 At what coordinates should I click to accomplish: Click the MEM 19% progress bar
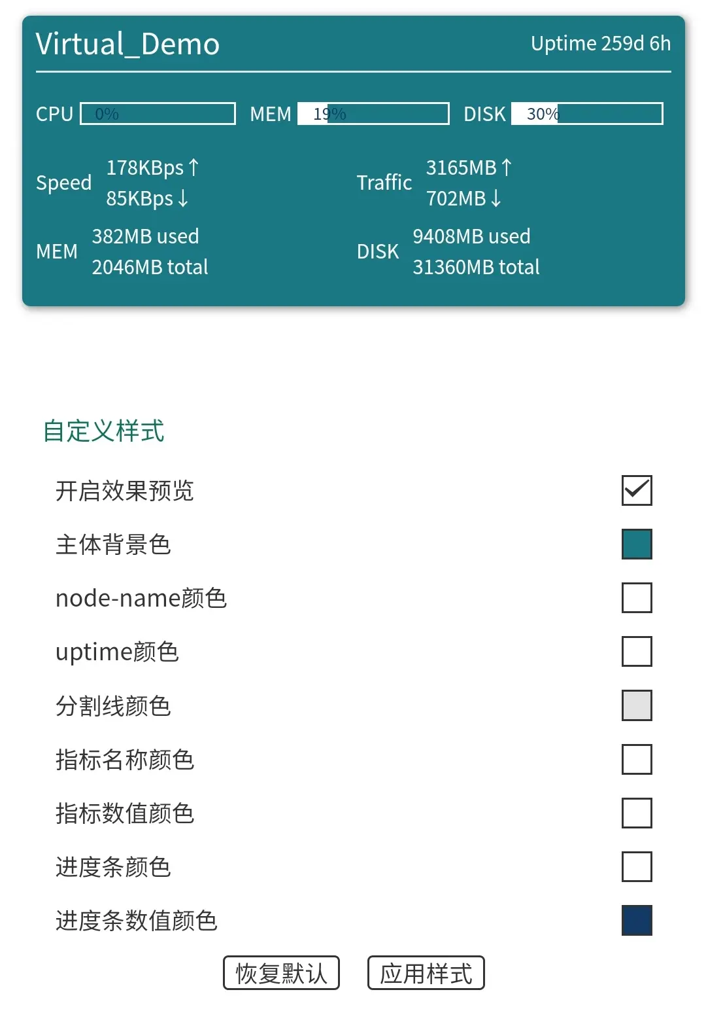[373, 113]
